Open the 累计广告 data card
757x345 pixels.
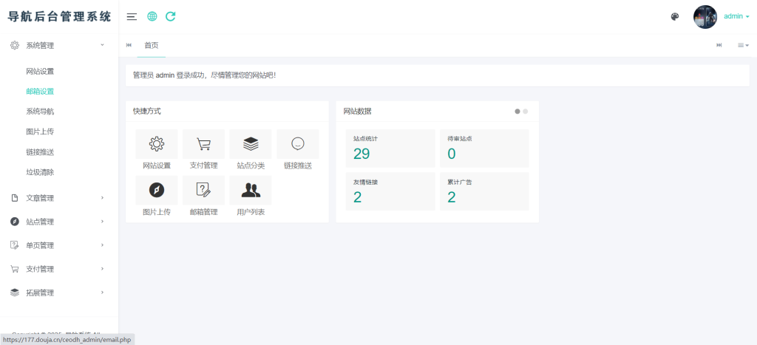point(484,191)
